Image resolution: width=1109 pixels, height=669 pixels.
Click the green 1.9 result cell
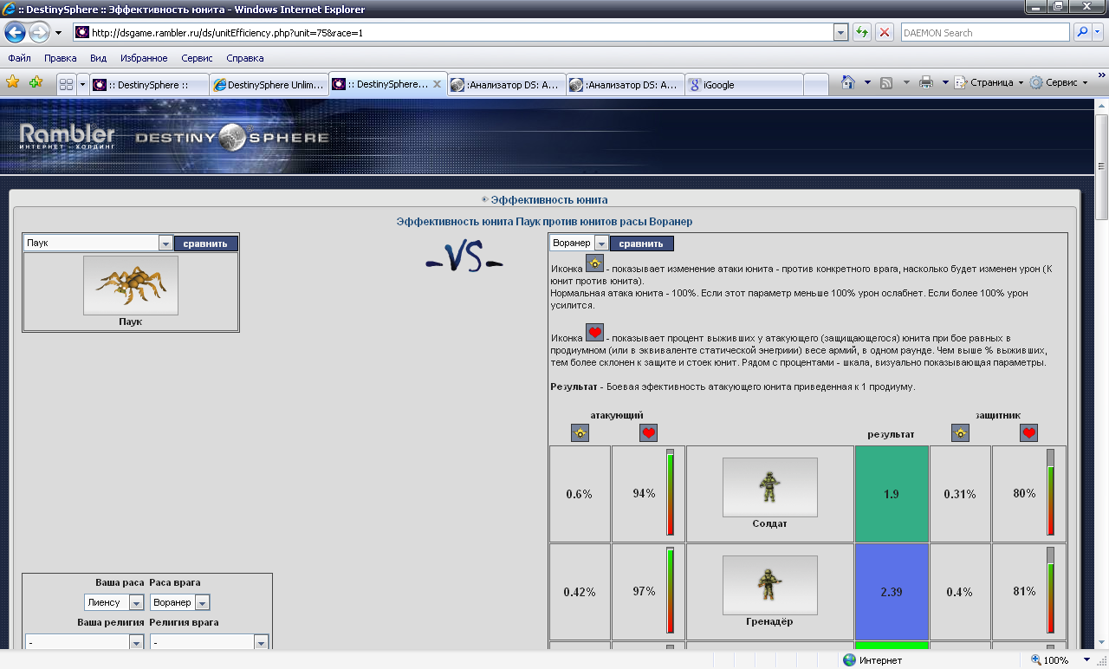point(891,494)
